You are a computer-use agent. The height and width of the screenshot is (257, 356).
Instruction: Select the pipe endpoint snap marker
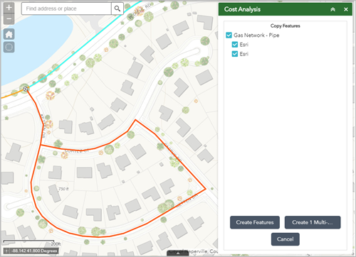(26, 89)
